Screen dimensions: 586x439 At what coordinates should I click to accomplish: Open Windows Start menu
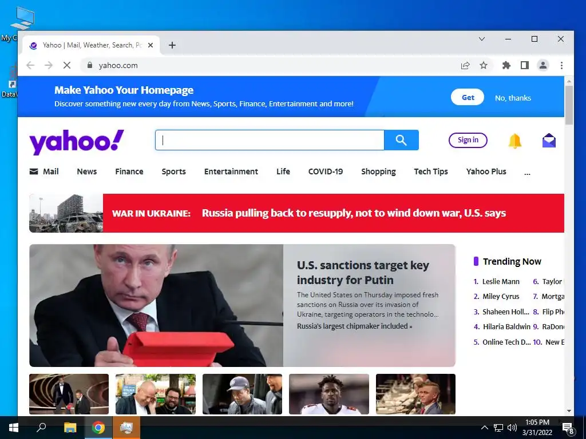coord(14,428)
